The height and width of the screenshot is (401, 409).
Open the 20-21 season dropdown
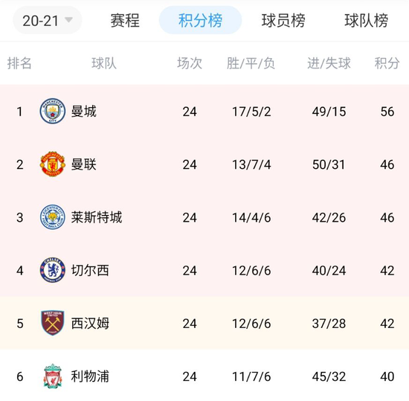(x=48, y=20)
